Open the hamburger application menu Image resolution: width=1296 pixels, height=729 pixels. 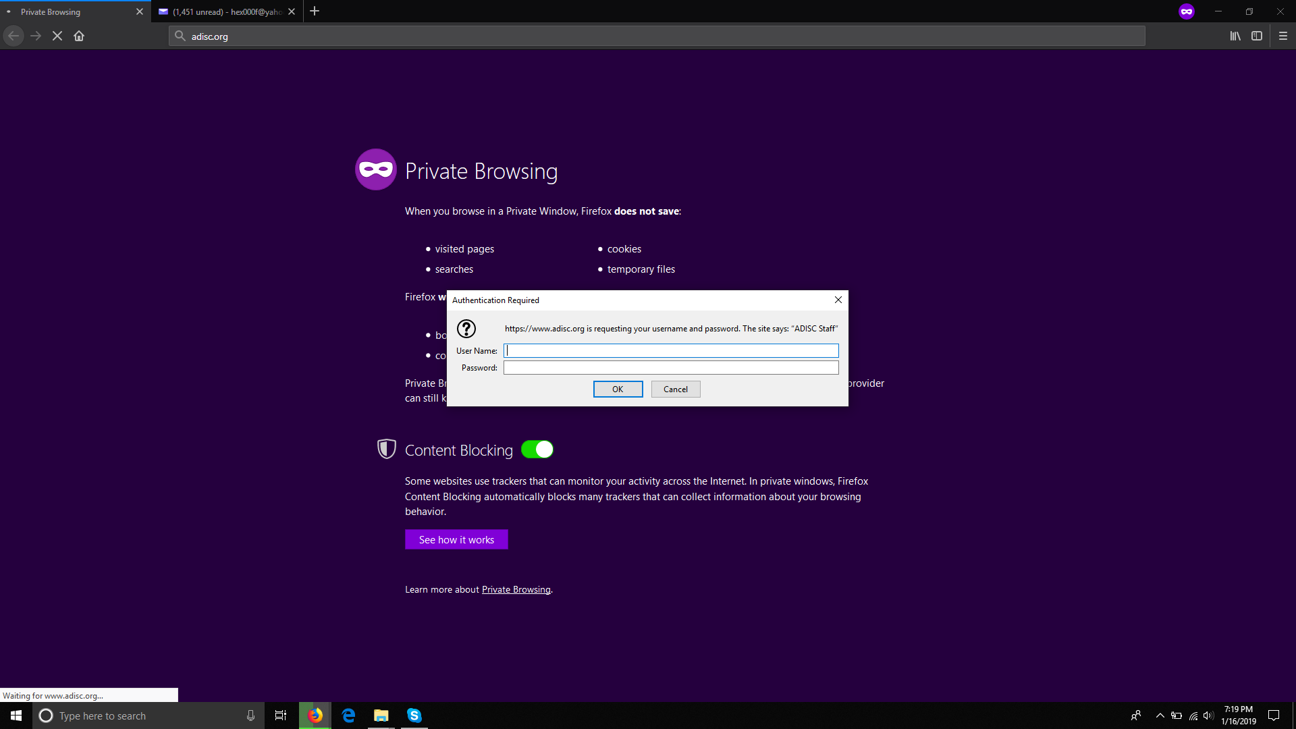click(1283, 36)
